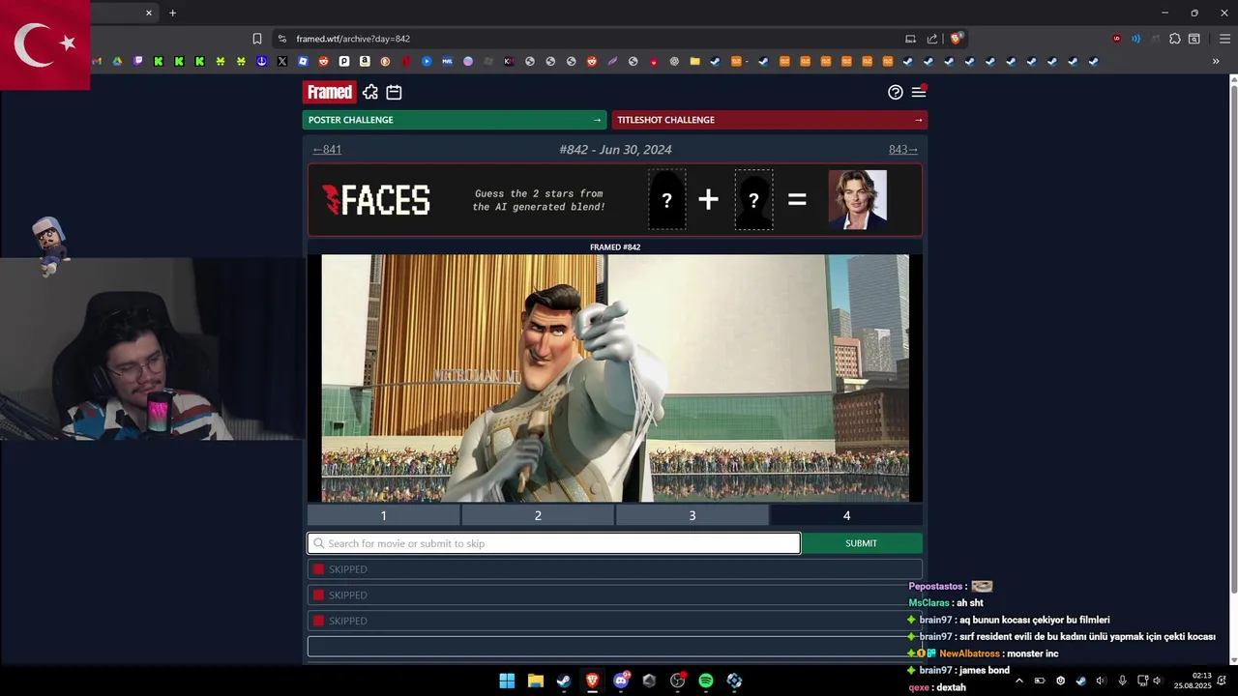The width and height of the screenshot is (1238, 696).
Task: Click the AI blended face thumbnail
Action: (x=857, y=200)
